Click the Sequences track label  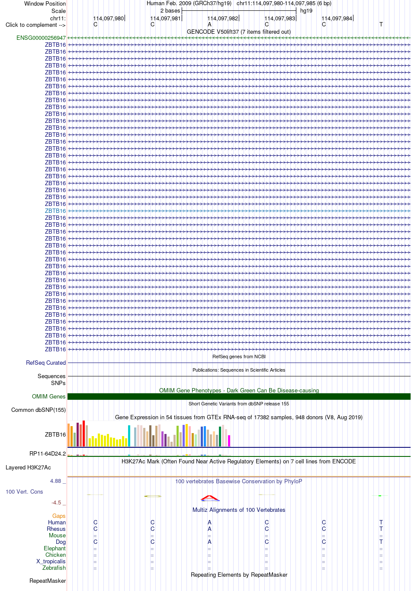pos(51,376)
